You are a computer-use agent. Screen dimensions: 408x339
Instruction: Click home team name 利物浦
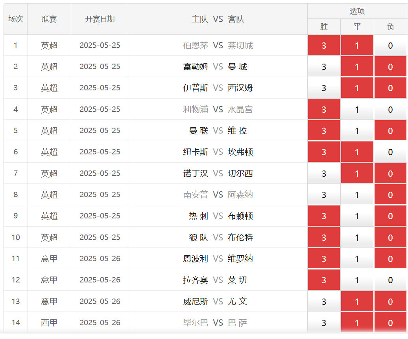[196, 109]
